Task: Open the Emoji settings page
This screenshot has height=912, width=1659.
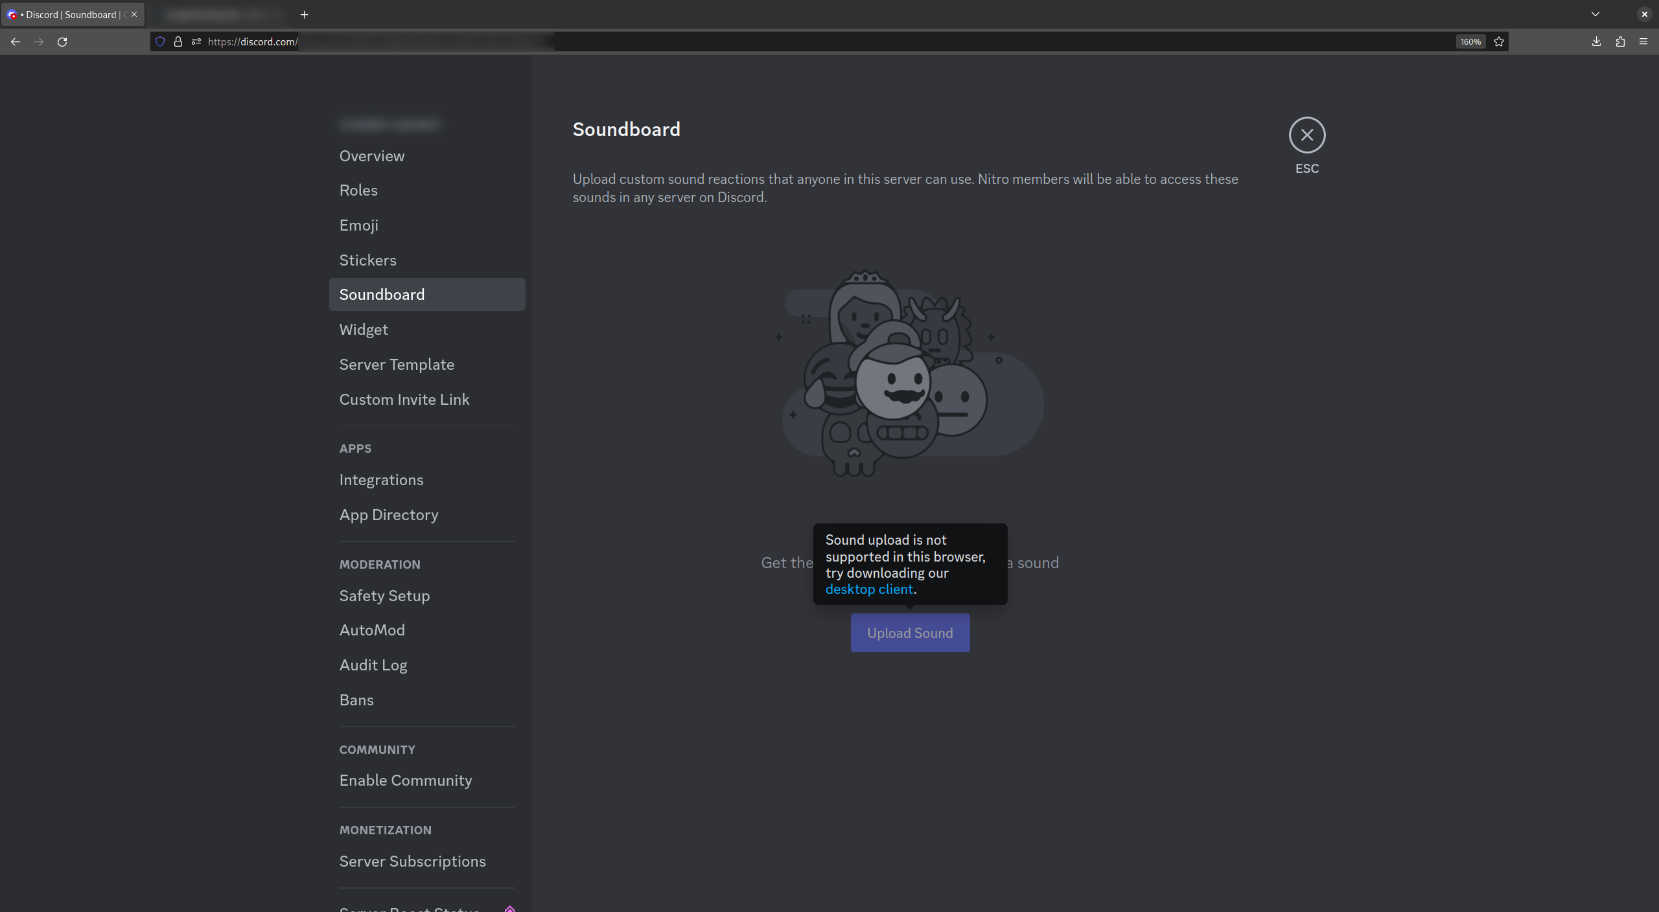Action: point(358,225)
